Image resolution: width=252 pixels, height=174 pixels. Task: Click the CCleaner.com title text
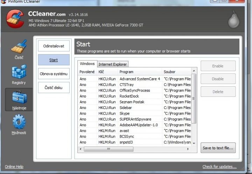[47, 14]
